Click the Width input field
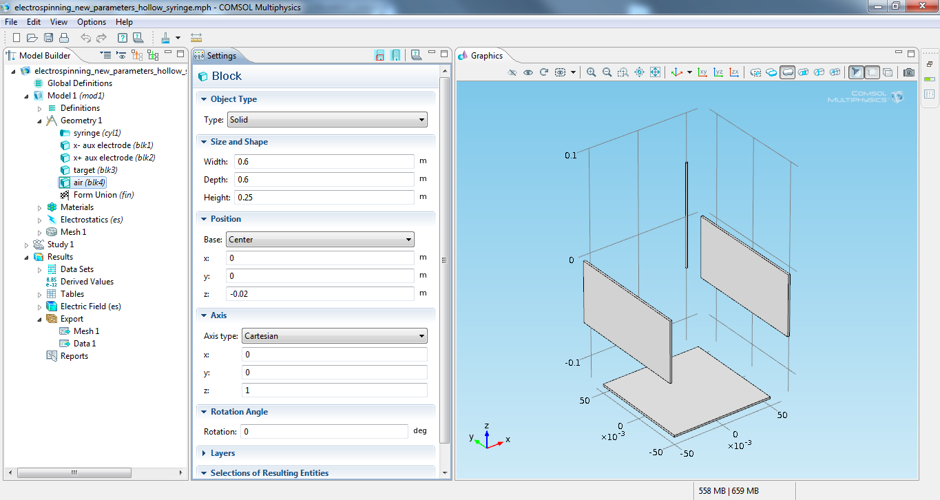The width and height of the screenshot is (940, 500). [323, 162]
